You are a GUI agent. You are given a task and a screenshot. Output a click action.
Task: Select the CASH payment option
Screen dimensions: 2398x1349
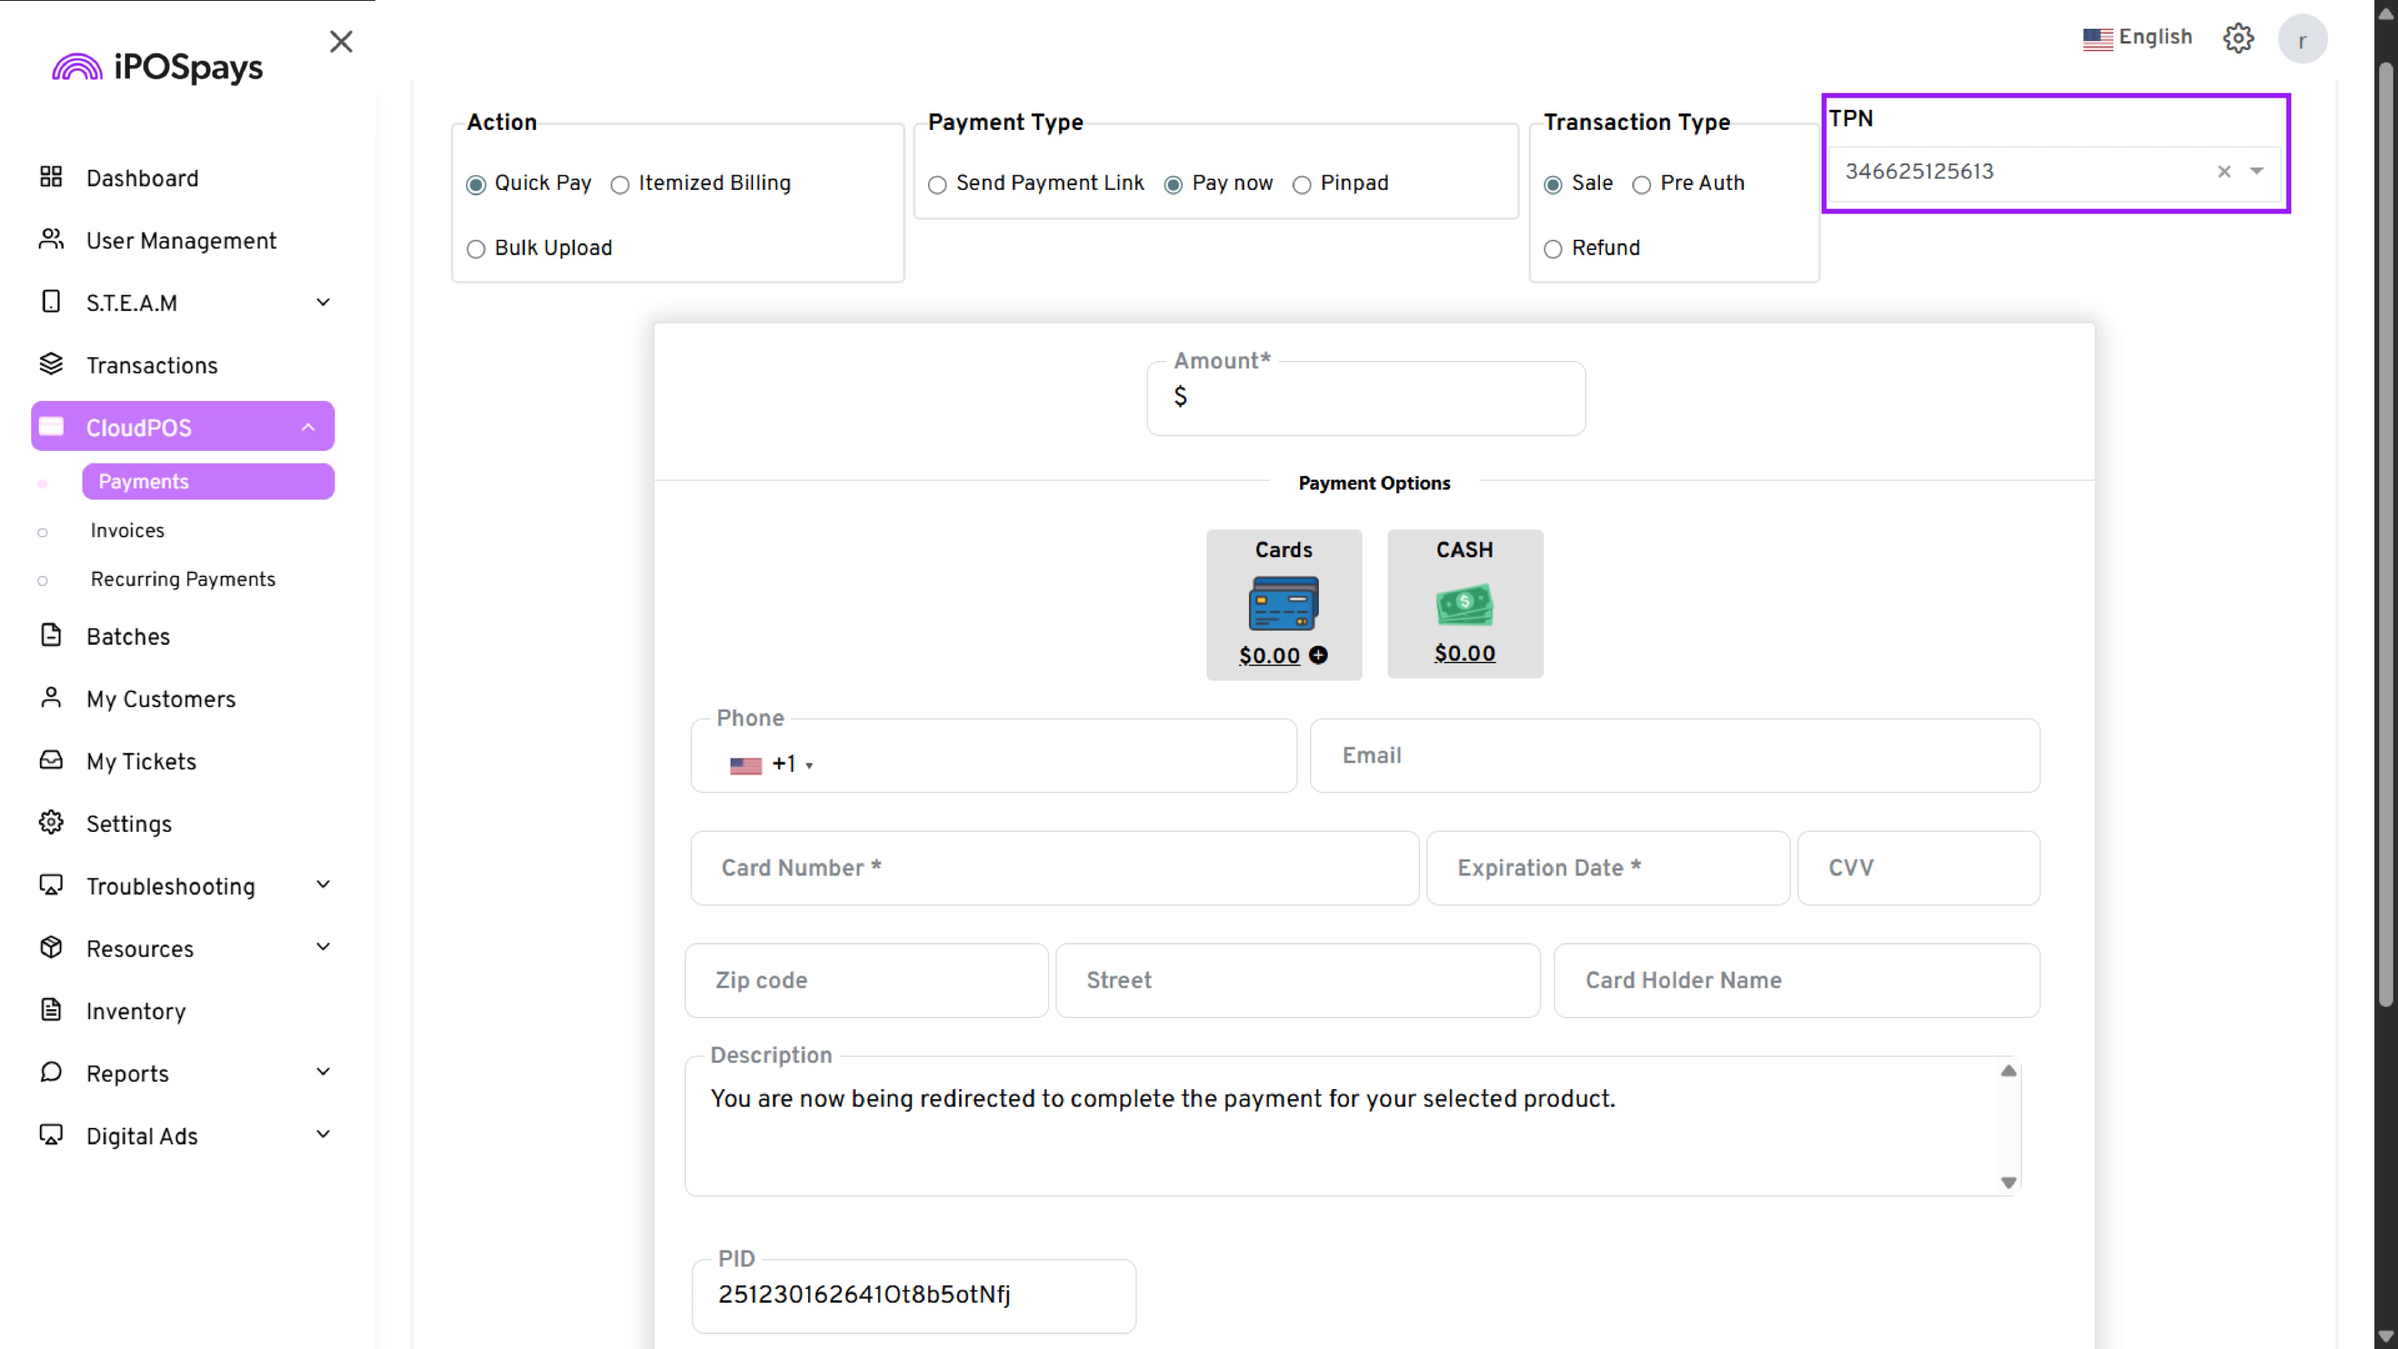(x=1464, y=603)
